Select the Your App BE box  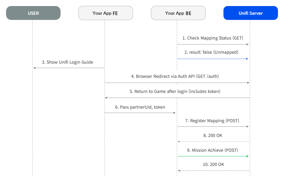[178, 13]
